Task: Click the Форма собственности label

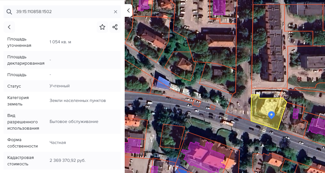Action: click(23, 143)
